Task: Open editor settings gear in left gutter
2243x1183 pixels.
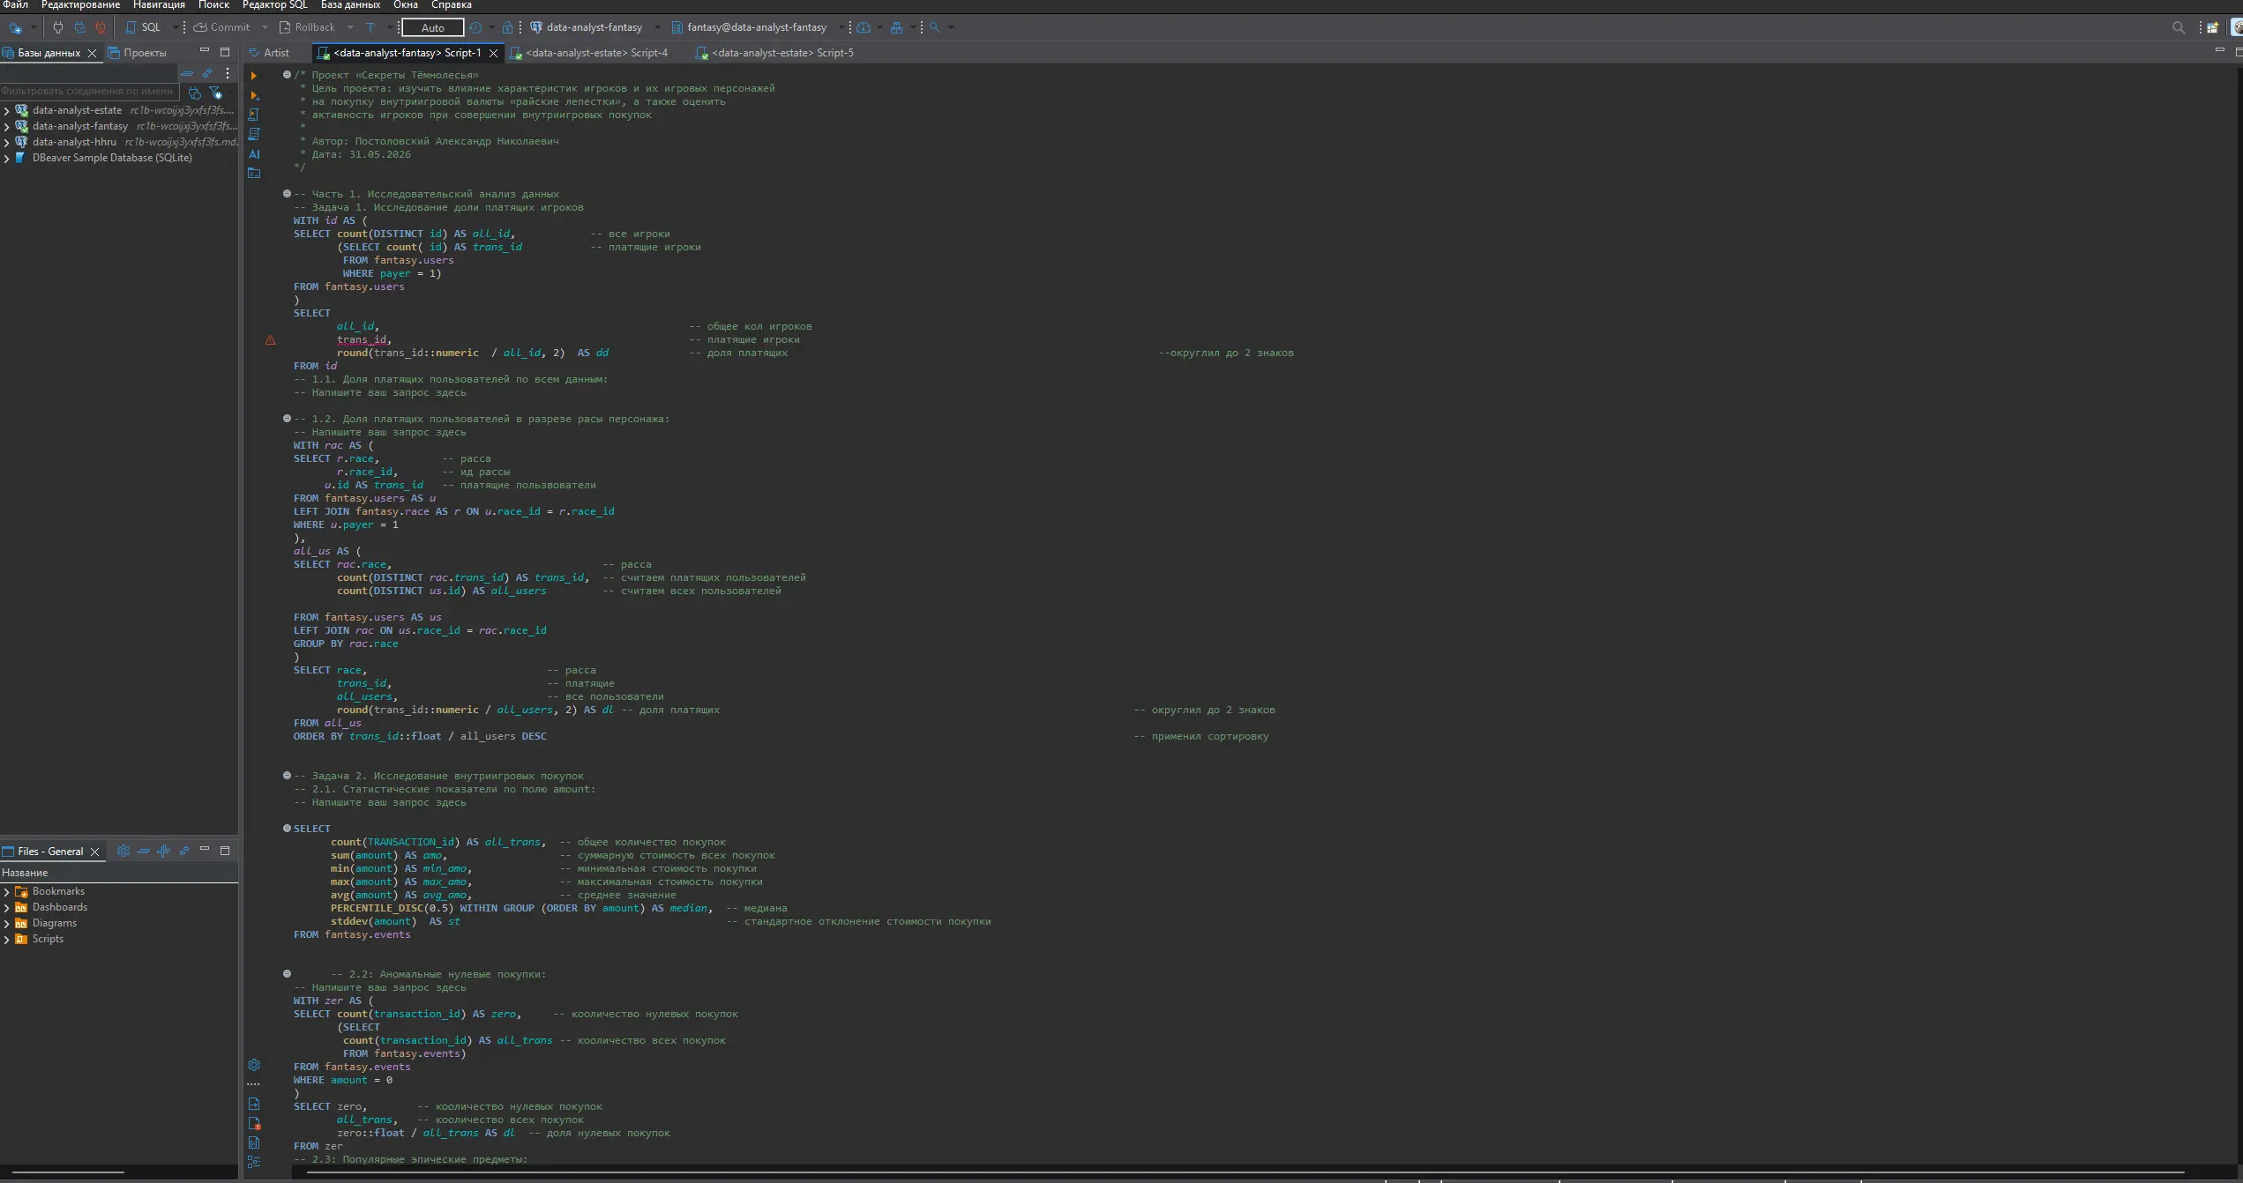Action: point(254,1065)
